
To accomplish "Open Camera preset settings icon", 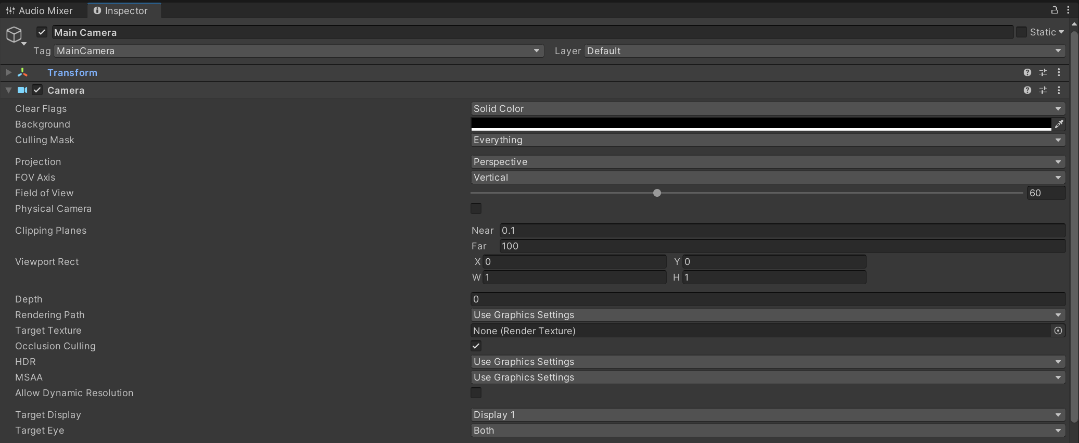I will pos(1043,90).
